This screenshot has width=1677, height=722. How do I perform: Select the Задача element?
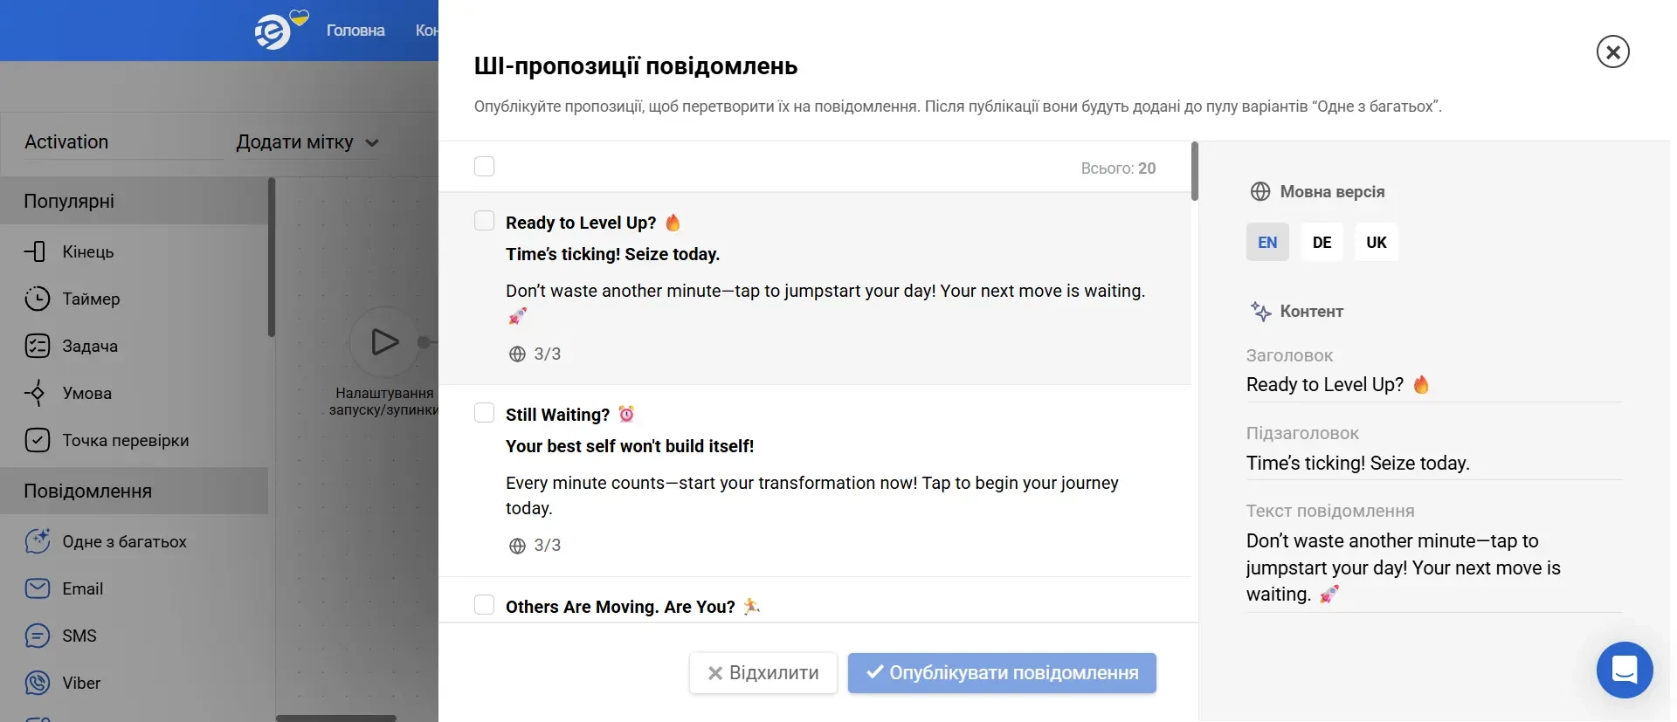91,346
